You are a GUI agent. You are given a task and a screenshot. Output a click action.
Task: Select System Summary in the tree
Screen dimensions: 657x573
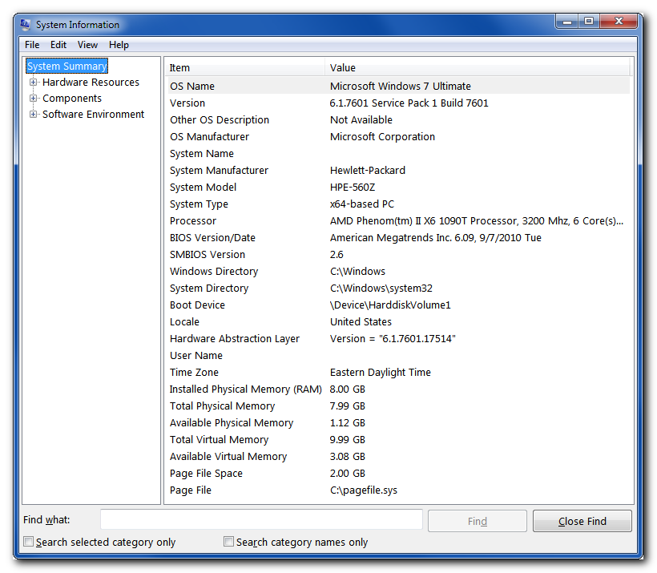click(x=67, y=66)
